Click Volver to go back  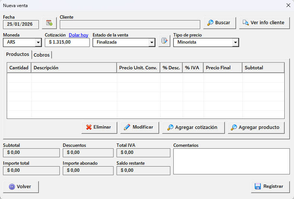coord(21,187)
